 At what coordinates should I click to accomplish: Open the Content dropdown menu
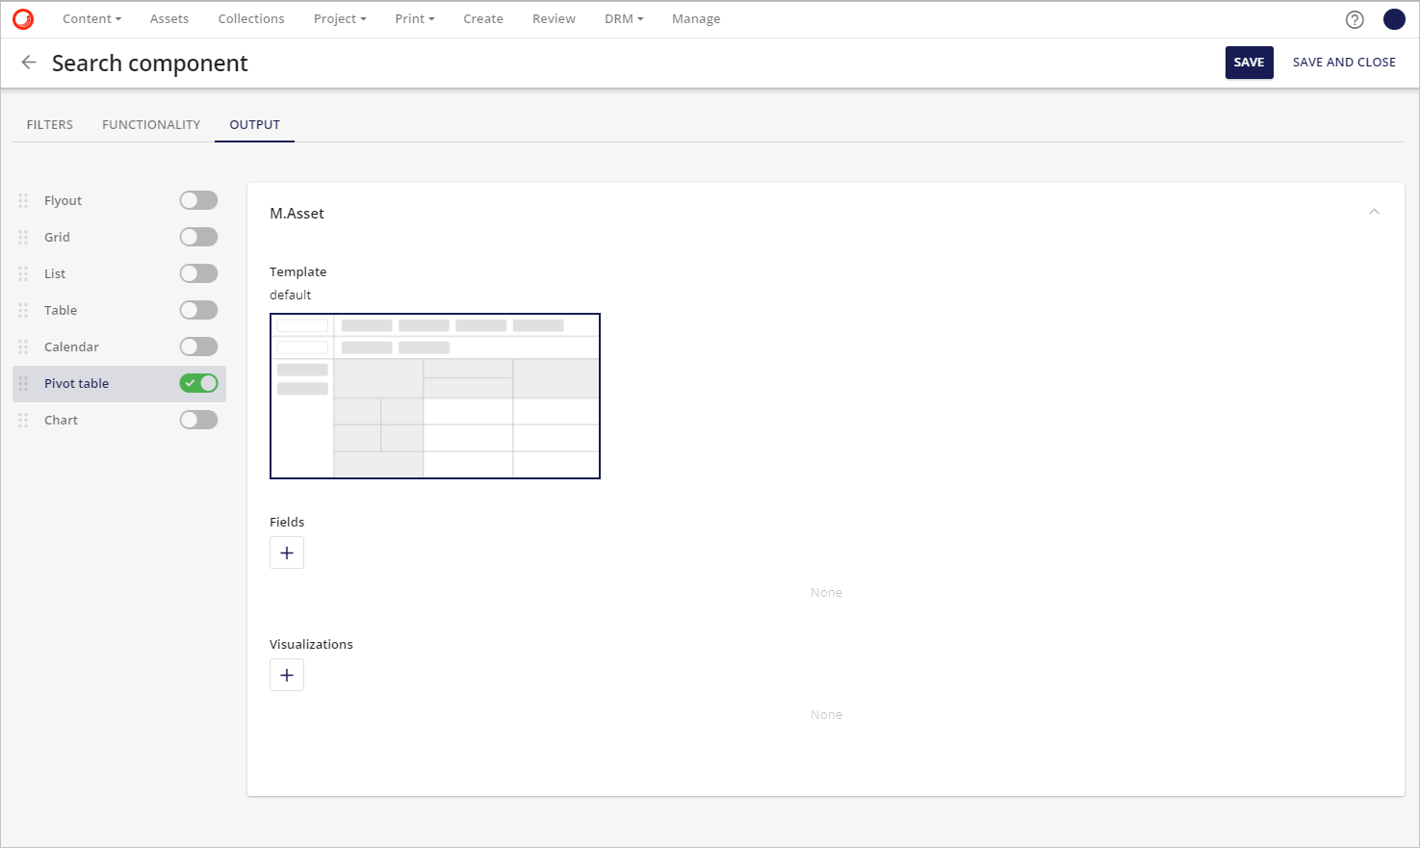[91, 18]
